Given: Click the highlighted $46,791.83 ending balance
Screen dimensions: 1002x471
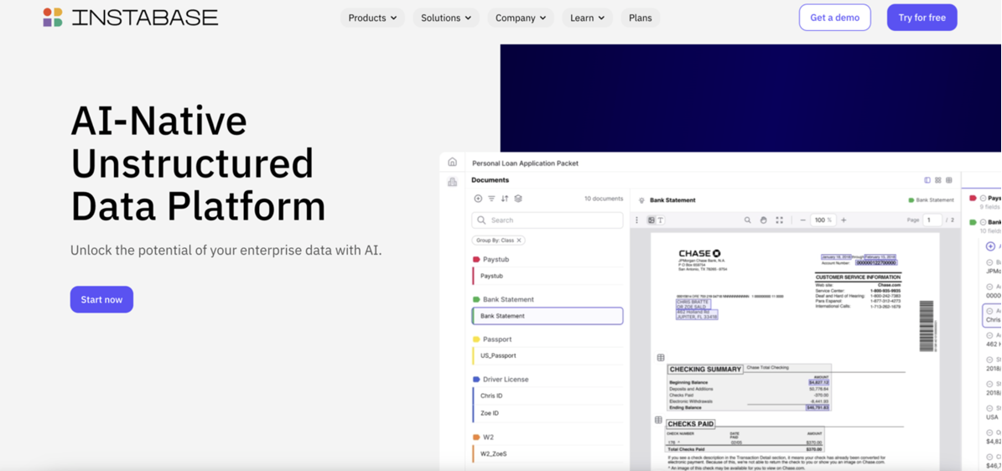Looking at the screenshot, I should click(818, 407).
